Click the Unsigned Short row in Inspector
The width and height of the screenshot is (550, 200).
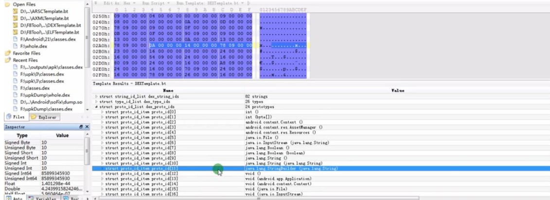coord(44,158)
